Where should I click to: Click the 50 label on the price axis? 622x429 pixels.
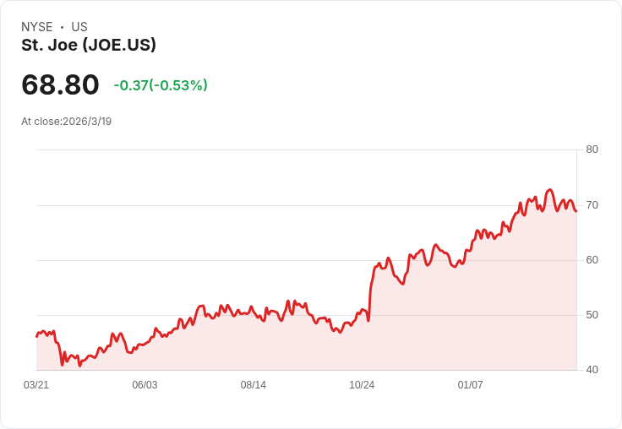[592, 315]
